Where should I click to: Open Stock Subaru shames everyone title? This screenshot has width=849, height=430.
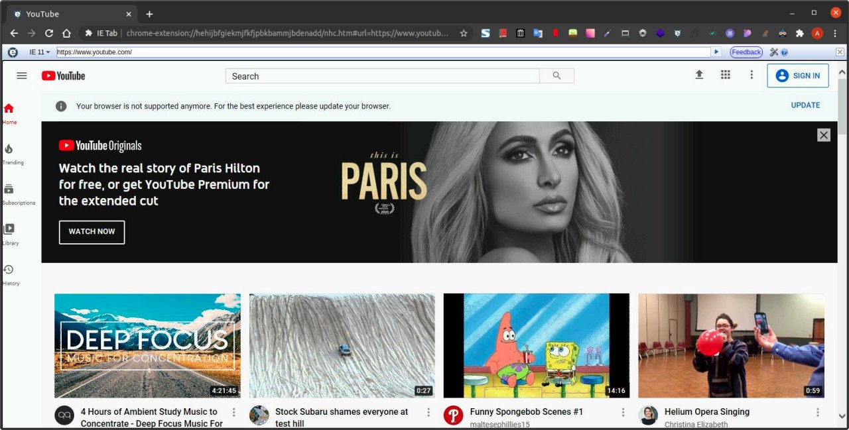[x=342, y=417]
